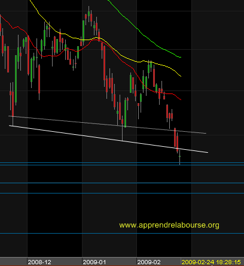244x266 pixels.
Task: Click the 2008-12 date label on the time axis
Action: (39, 262)
